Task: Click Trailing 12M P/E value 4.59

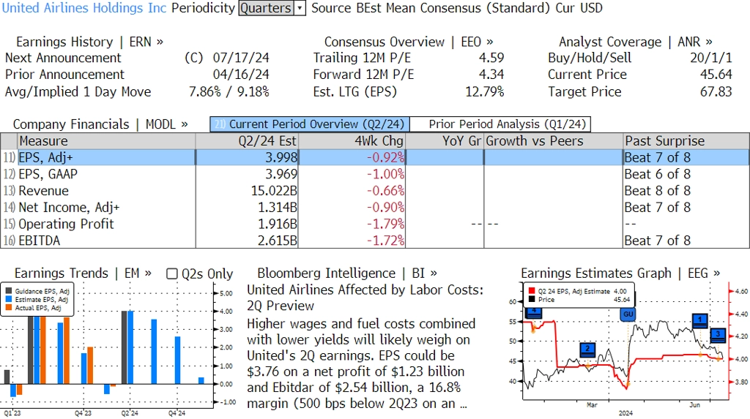Action: point(491,58)
